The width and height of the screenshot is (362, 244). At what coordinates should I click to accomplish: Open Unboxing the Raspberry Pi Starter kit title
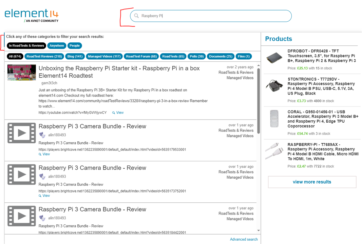click(119, 72)
